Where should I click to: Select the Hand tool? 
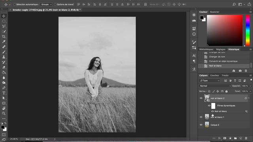tap(4, 108)
